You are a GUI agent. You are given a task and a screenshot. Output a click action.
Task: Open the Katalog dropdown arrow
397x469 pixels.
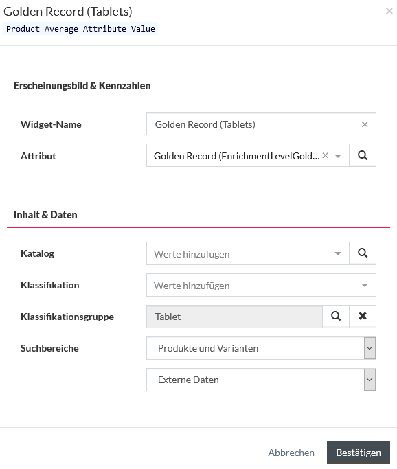338,253
